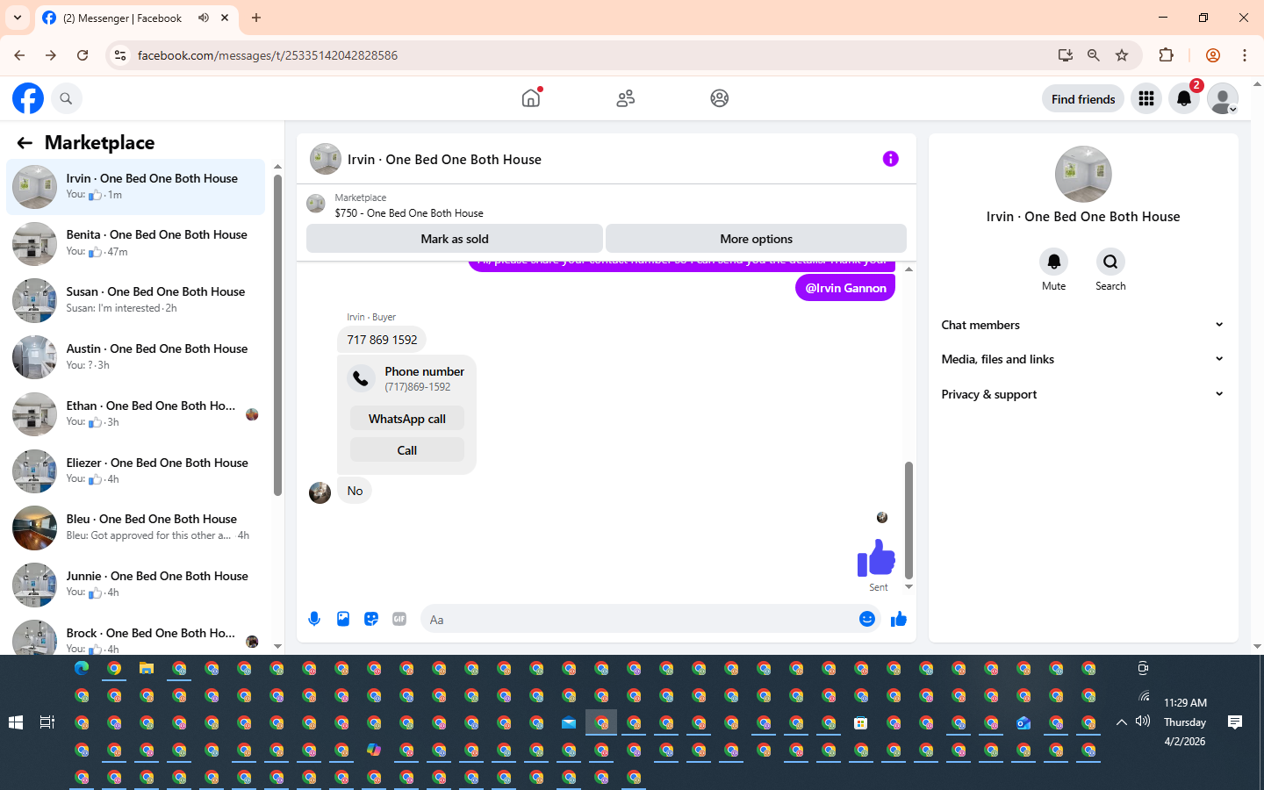The height and width of the screenshot is (790, 1264).
Task: Open Search in conversation magnifier icon
Action: tap(1110, 262)
